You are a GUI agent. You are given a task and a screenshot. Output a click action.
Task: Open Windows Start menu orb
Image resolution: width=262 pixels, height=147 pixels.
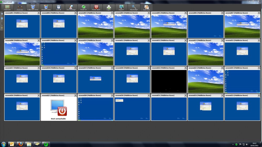[3, 144]
